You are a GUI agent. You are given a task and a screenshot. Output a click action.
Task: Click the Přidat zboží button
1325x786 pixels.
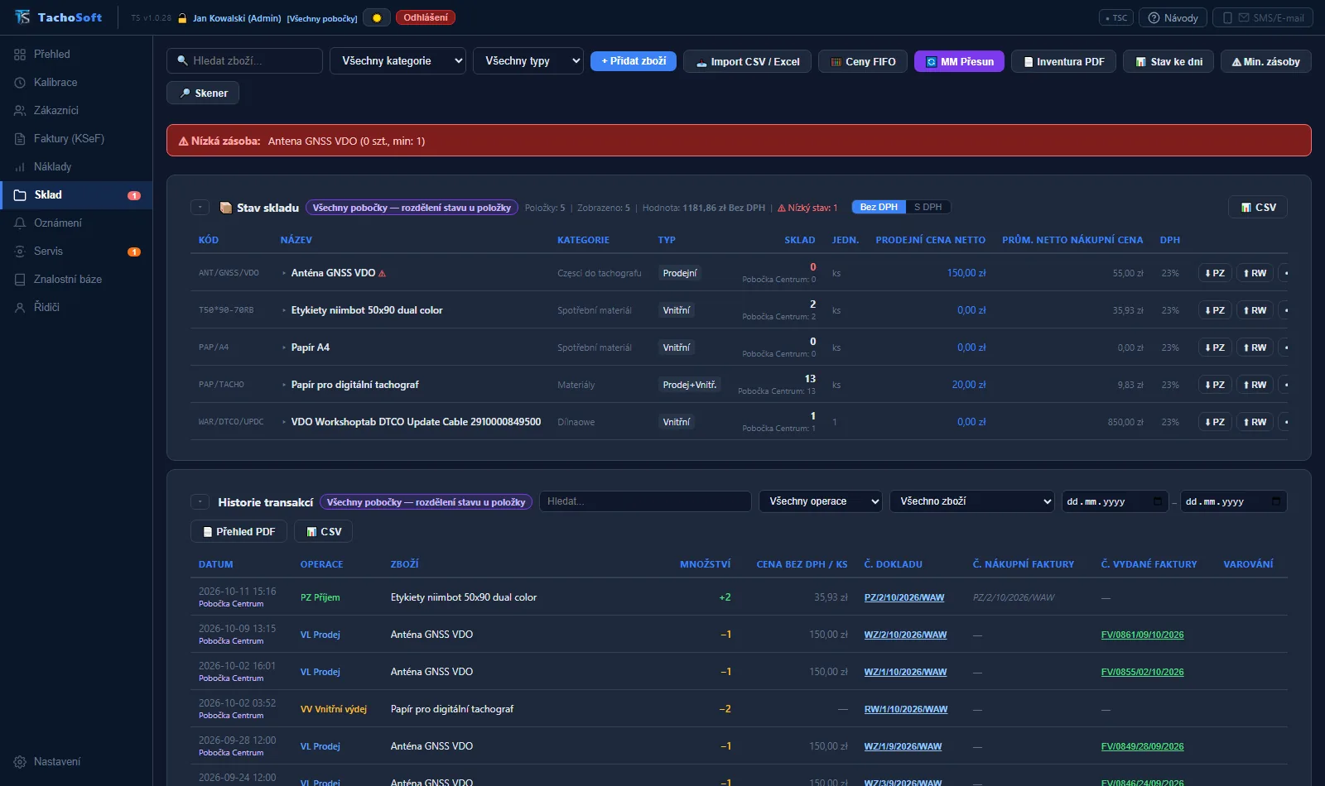coord(634,60)
